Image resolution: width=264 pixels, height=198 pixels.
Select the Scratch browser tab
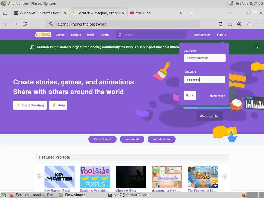pyautogui.click(x=98, y=13)
